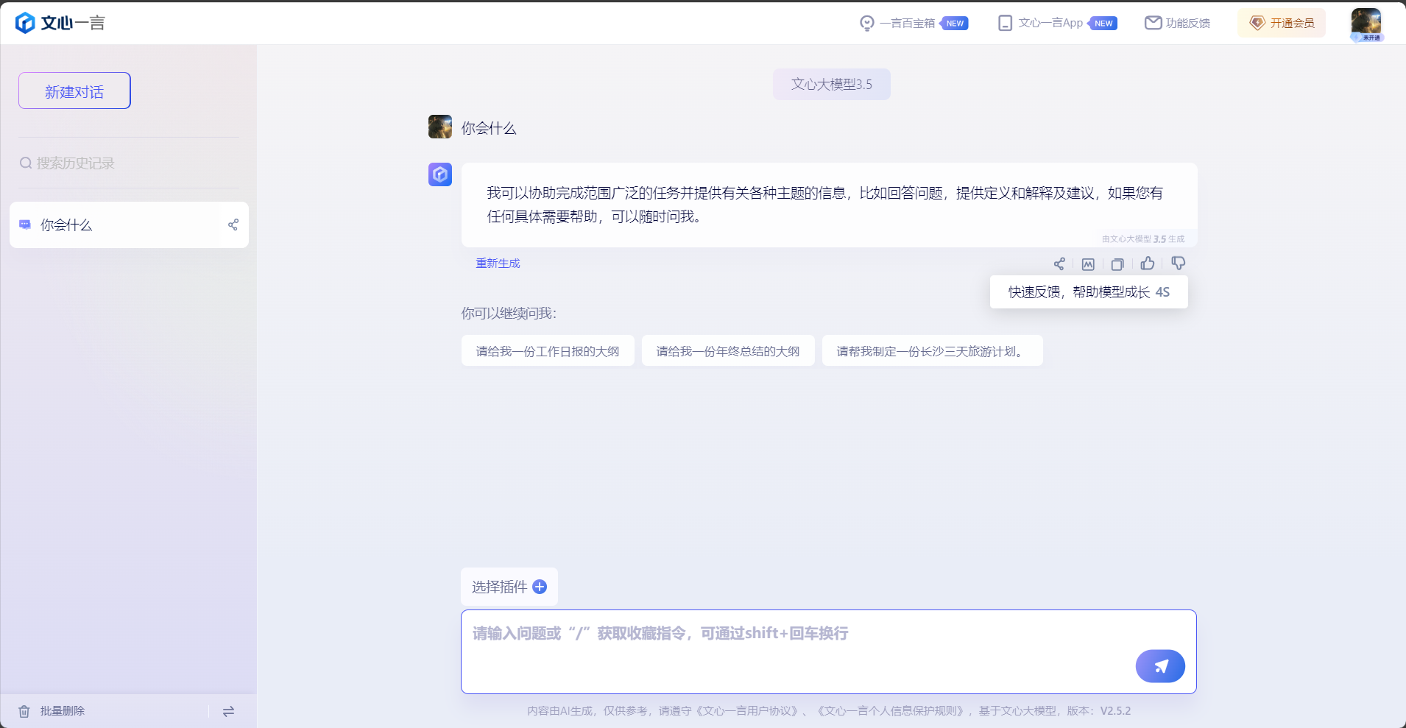Convert the reply to Markdown format
1406x728 pixels.
pyautogui.click(x=1088, y=264)
